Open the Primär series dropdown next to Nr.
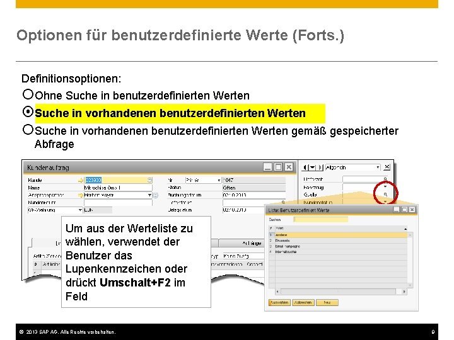Image resolution: width=454 pixels, height=340 pixels. 219,180
